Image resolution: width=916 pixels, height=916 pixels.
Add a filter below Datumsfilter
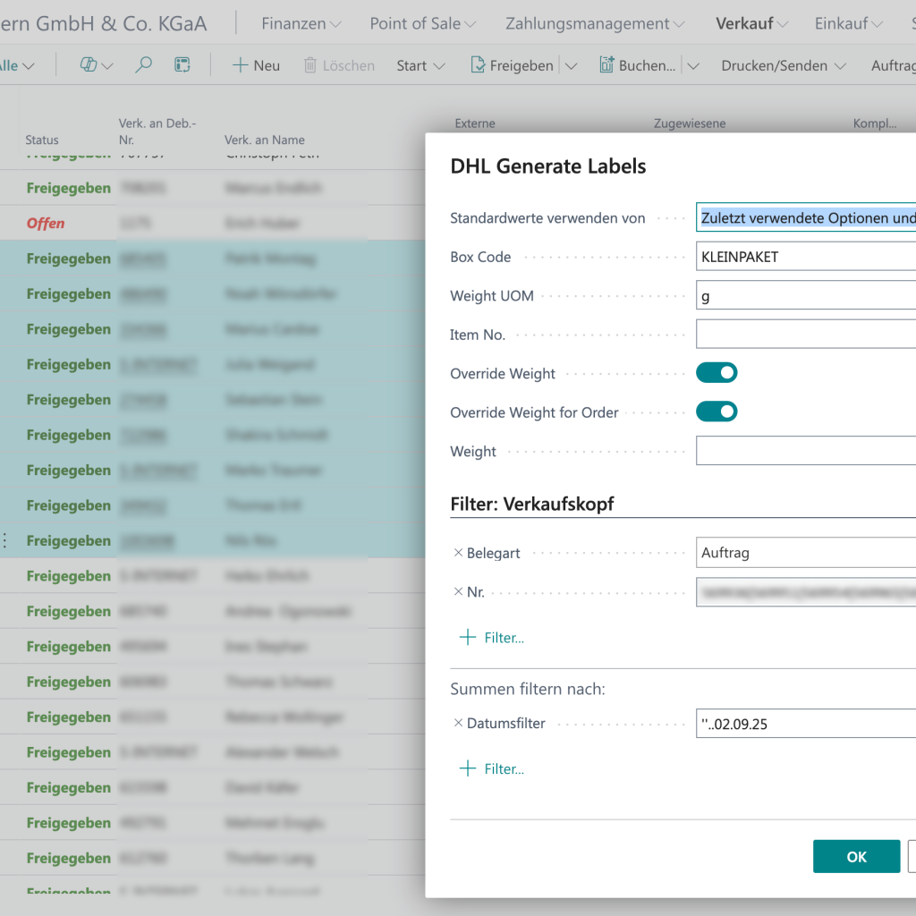pos(492,768)
